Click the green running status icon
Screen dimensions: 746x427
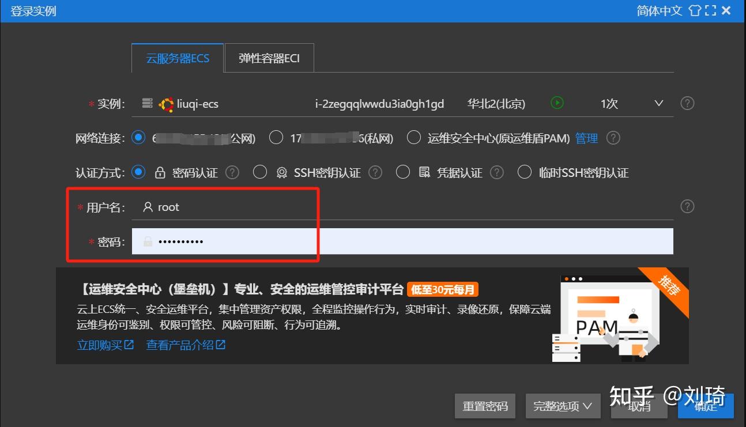point(557,103)
